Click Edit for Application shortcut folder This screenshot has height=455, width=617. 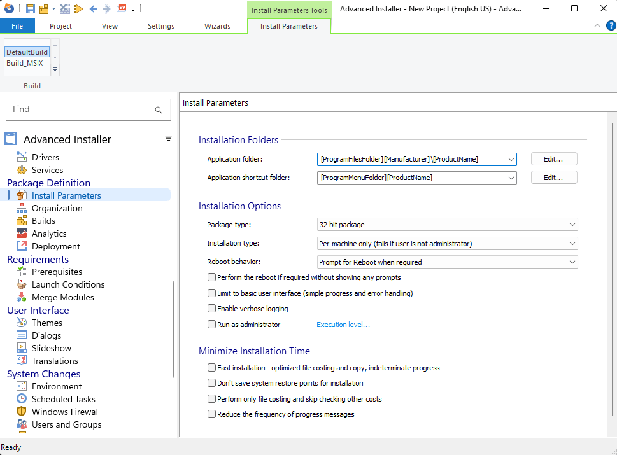[x=553, y=177]
